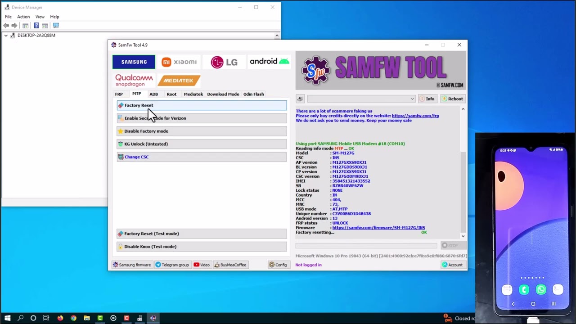Viewport: 576px width, 324px height.
Task: Click log scrollbar up arrow
Action: pos(463,109)
